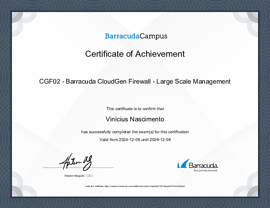270x208 pixels.
Task: Click the "Certificate of Achievement" heading
Action: coord(135,54)
